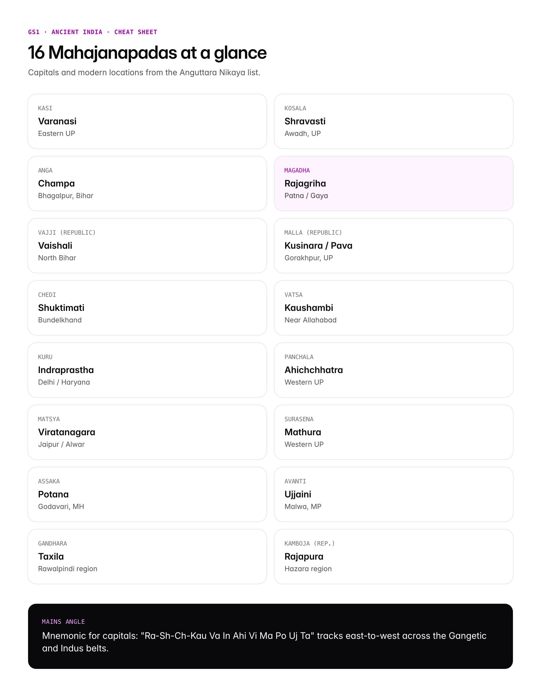The image size is (541, 697).
Task: Select the Panchala Ahichchhatra card
Action: tap(393, 370)
